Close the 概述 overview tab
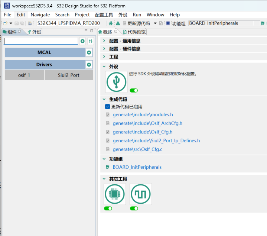The width and height of the screenshot is (267, 236). click(115, 32)
